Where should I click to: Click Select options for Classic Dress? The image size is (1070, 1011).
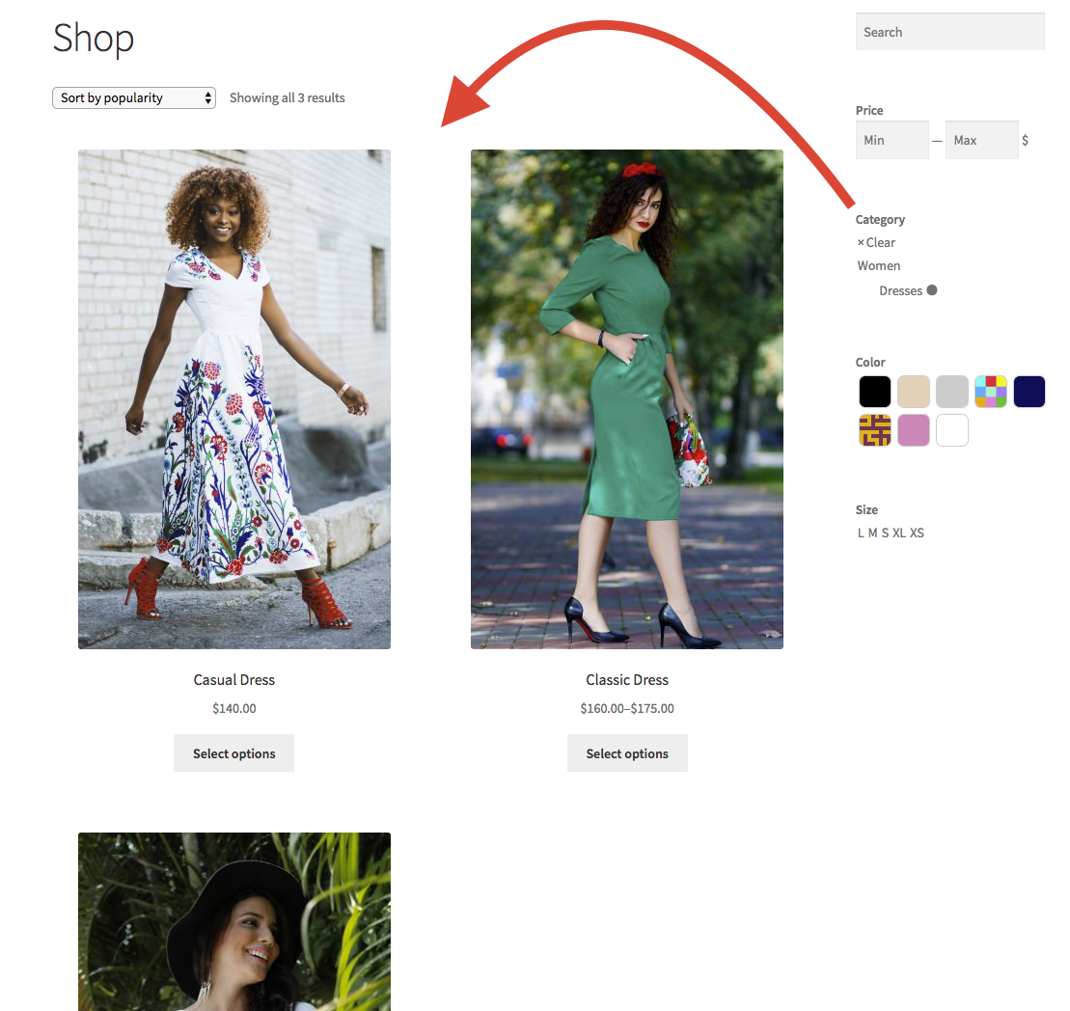point(627,752)
